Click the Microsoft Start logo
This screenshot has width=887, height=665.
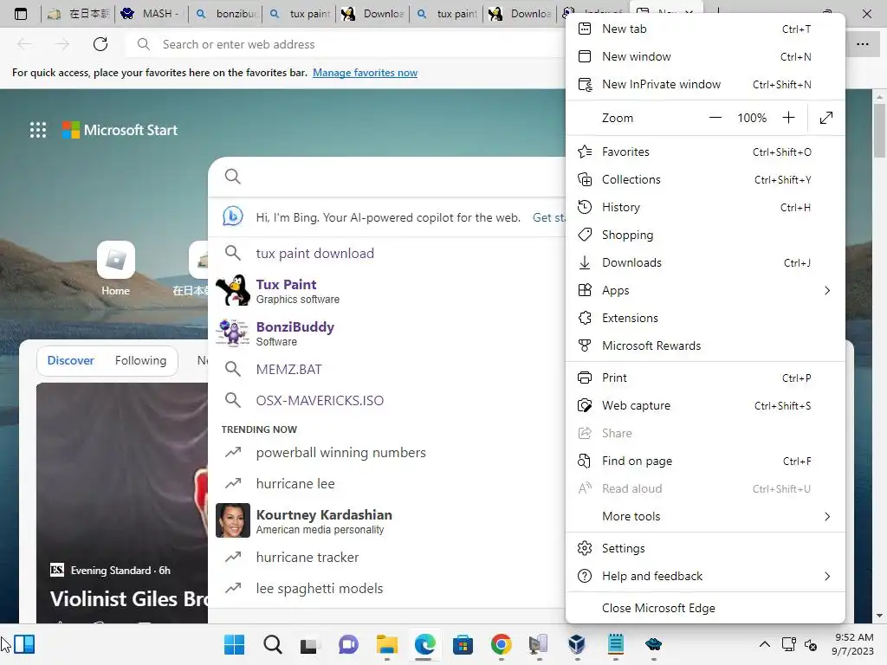point(120,130)
